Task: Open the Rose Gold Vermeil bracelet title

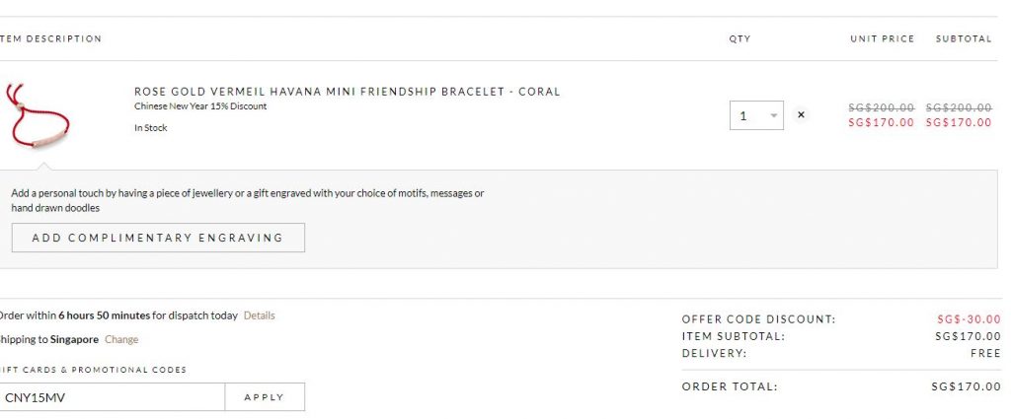Action: (x=347, y=92)
